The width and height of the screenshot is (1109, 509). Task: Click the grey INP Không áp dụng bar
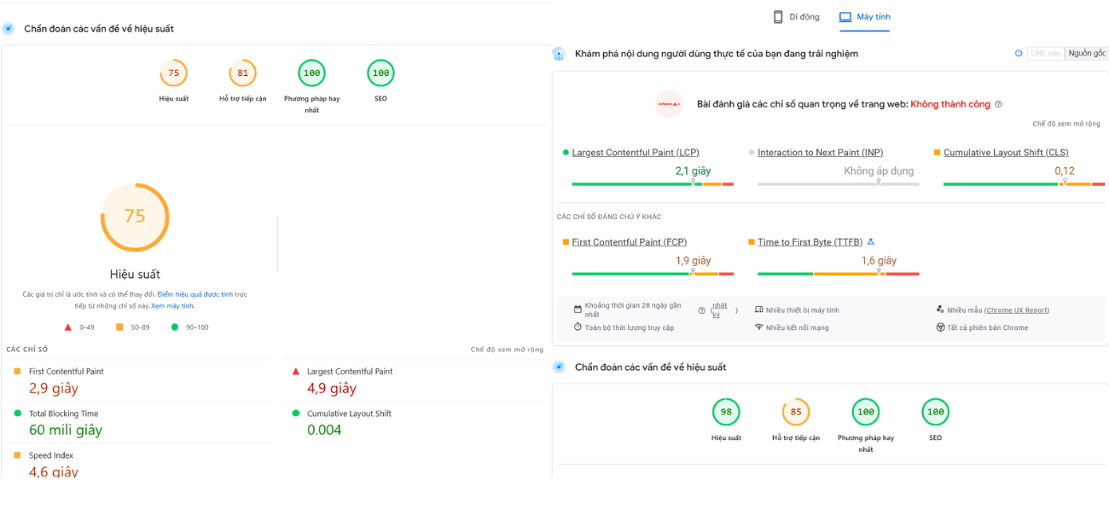[x=839, y=184]
